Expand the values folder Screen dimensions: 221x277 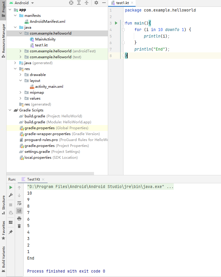click(x=20, y=98)
